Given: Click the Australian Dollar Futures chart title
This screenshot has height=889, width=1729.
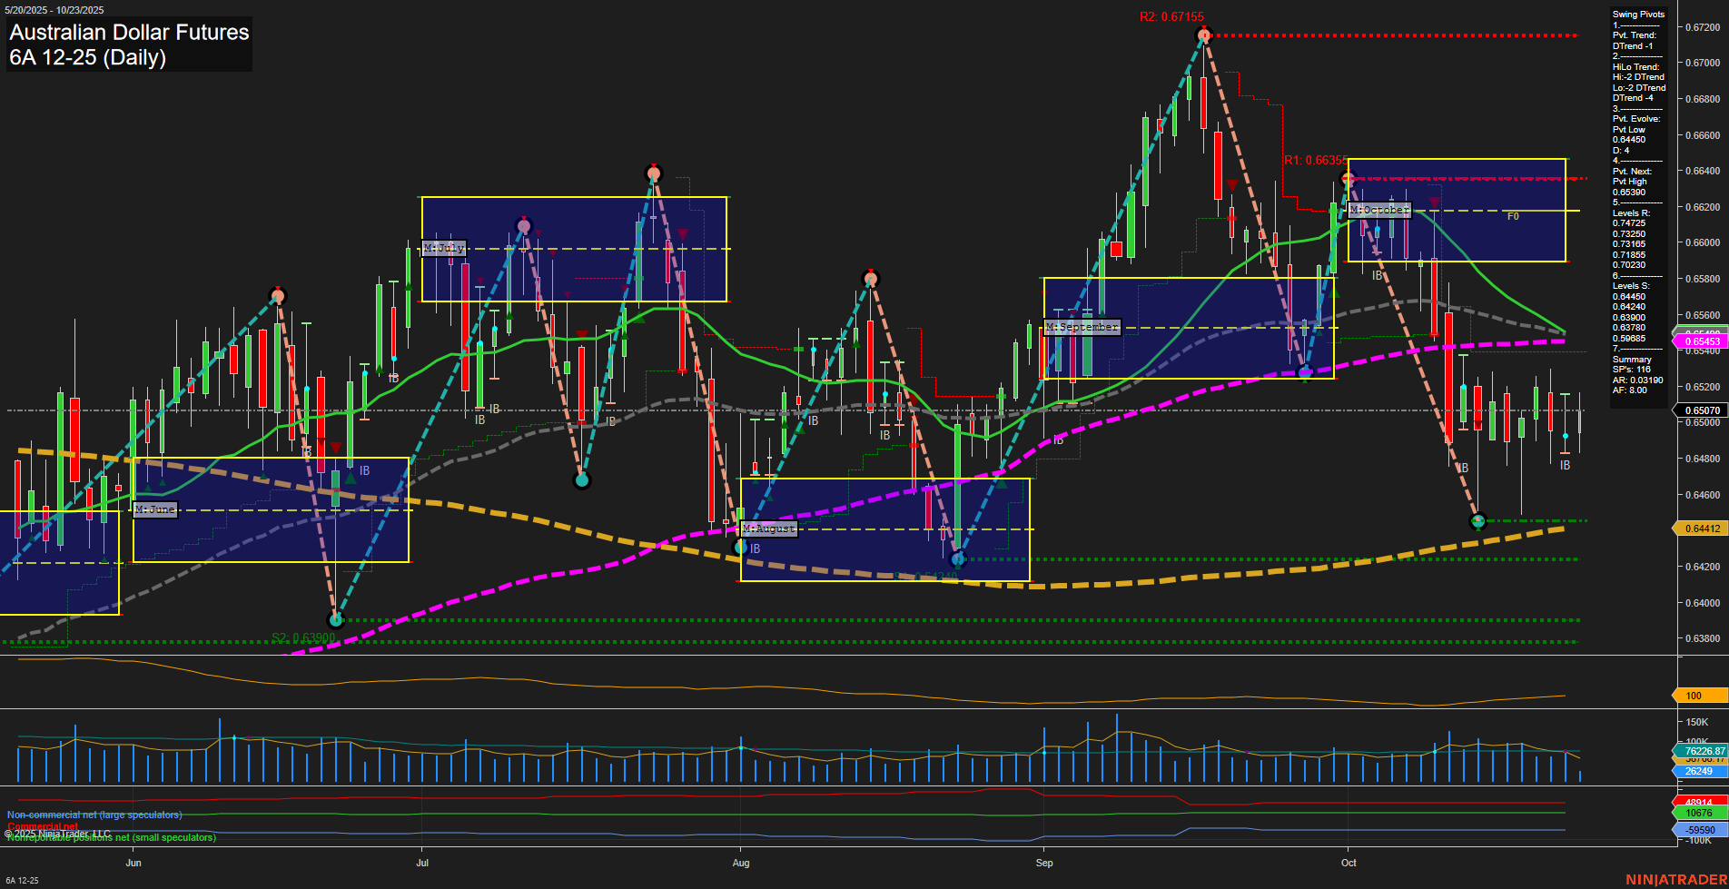Looking at the screenshot, I should pos(129,33).
